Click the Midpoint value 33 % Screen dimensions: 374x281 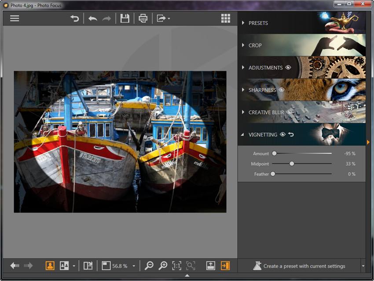[x=351, y=164]
